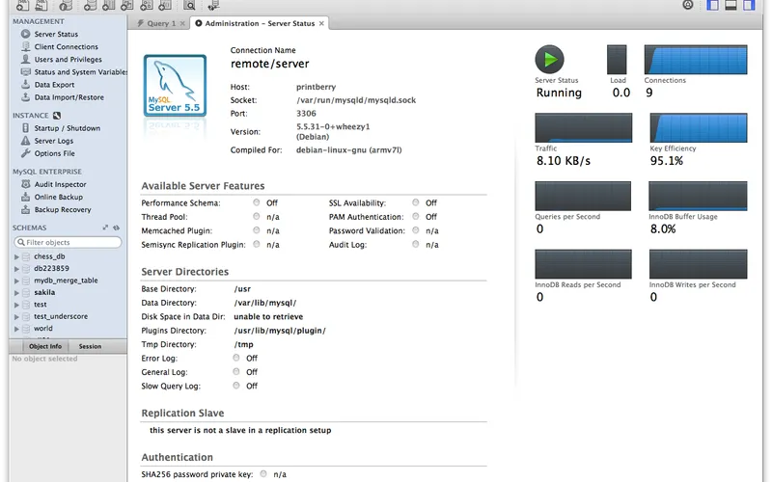Open Data Export from Management

(x=54, y=85)
